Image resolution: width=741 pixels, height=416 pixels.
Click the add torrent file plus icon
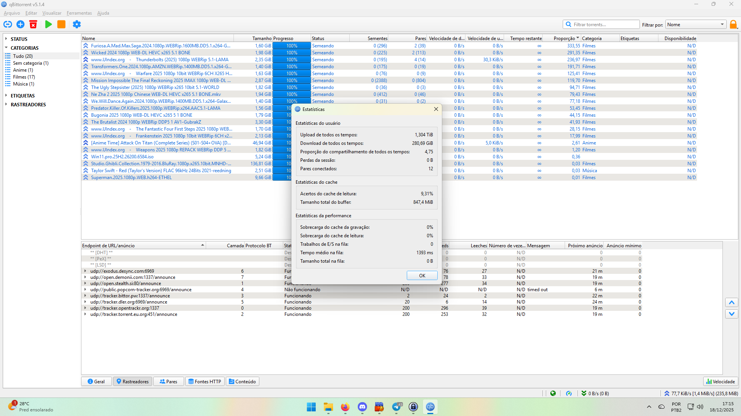20,24
